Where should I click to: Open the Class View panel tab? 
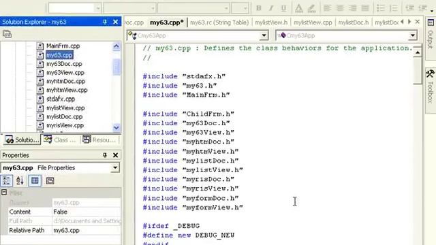tap(61, 140)
